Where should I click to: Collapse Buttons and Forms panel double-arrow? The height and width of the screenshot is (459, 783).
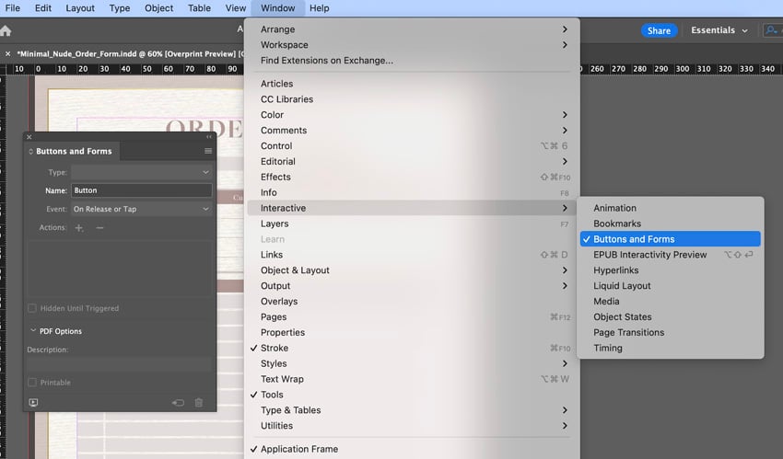click(209, 136)
